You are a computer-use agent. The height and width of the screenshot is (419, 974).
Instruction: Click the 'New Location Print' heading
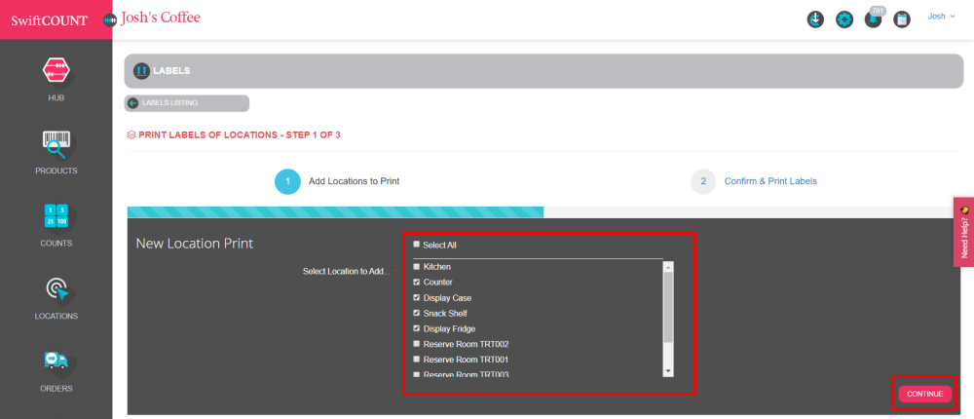[195, 243]
